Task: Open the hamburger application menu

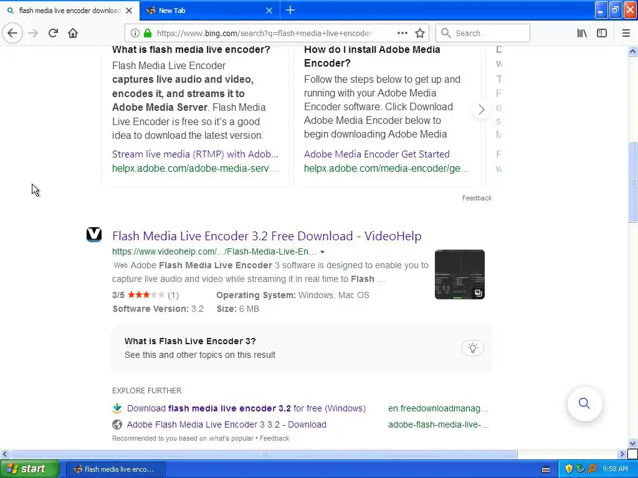Action: (626, 33)
